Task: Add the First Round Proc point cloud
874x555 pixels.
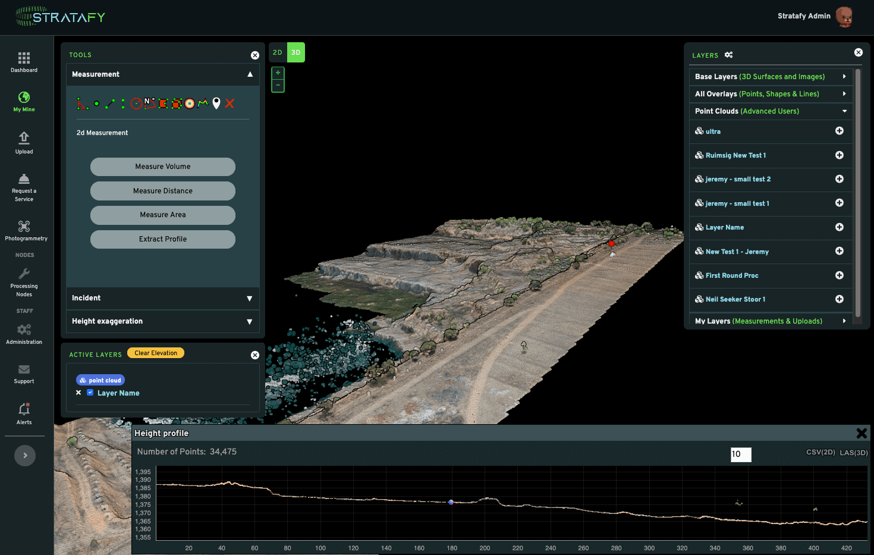Action: click(839, 275)
